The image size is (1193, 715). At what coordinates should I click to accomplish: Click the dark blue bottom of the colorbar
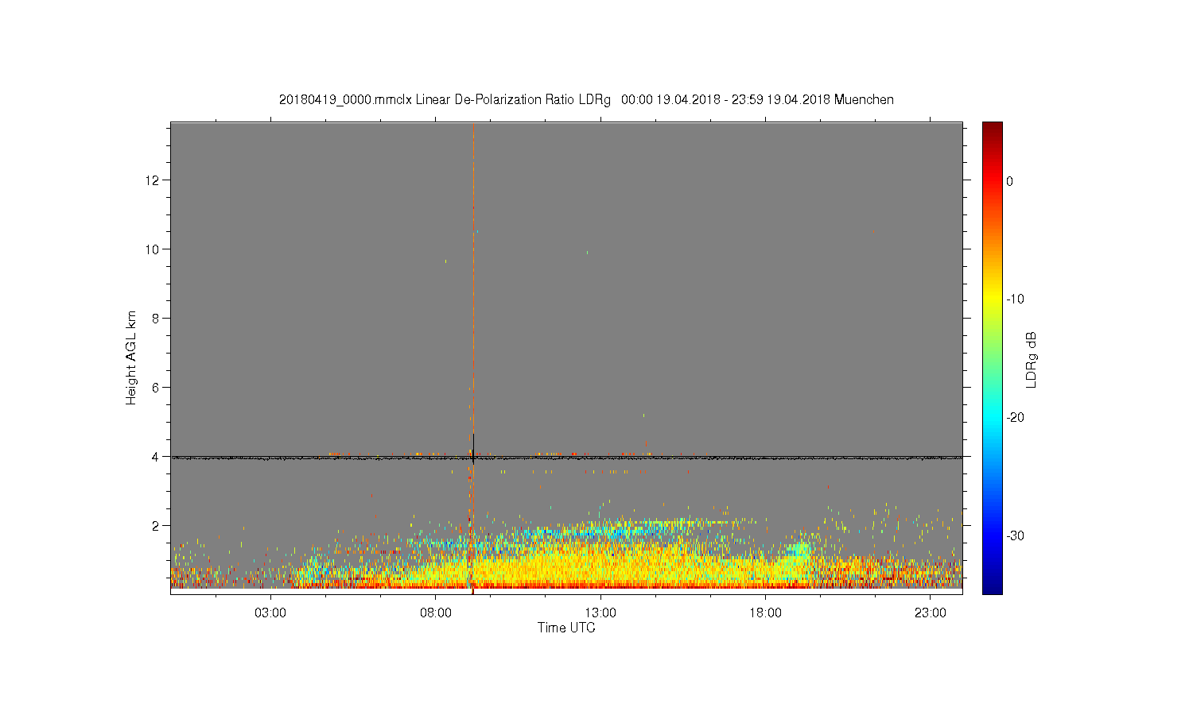point(993,586)
